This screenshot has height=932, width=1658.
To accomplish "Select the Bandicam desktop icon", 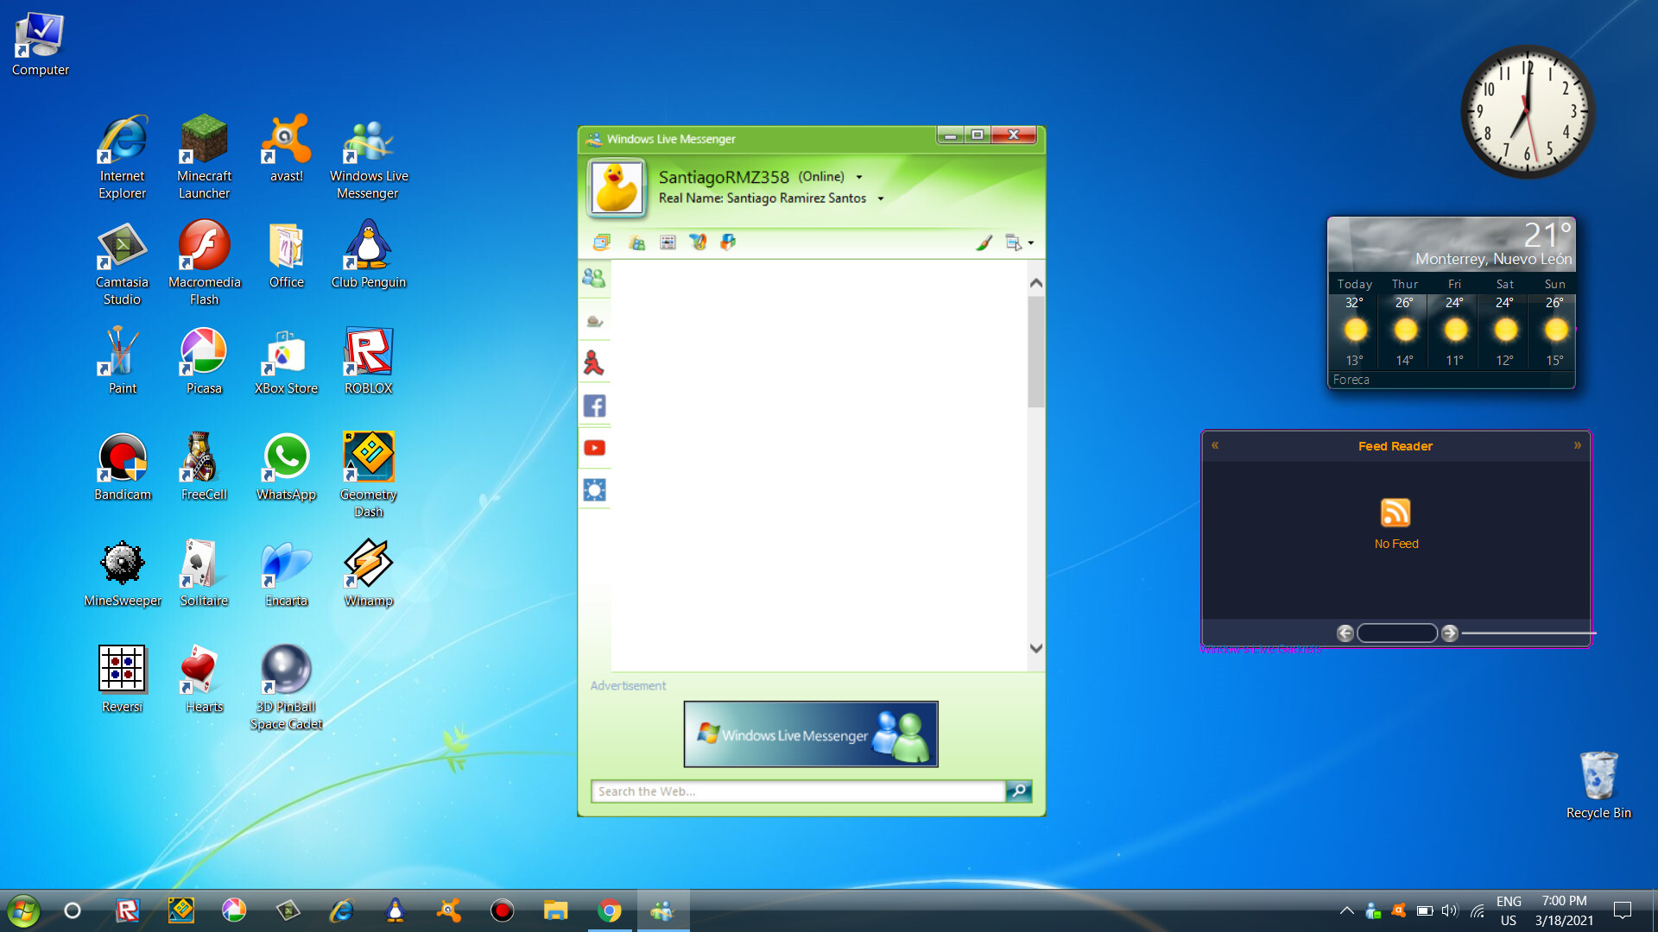I will (x=123, y=467).
